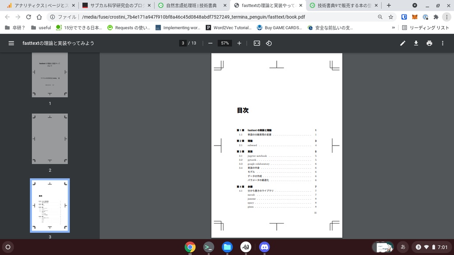Click the 57% zoom level control
This screenshot has width=454, height=255.
click(224, 43)
